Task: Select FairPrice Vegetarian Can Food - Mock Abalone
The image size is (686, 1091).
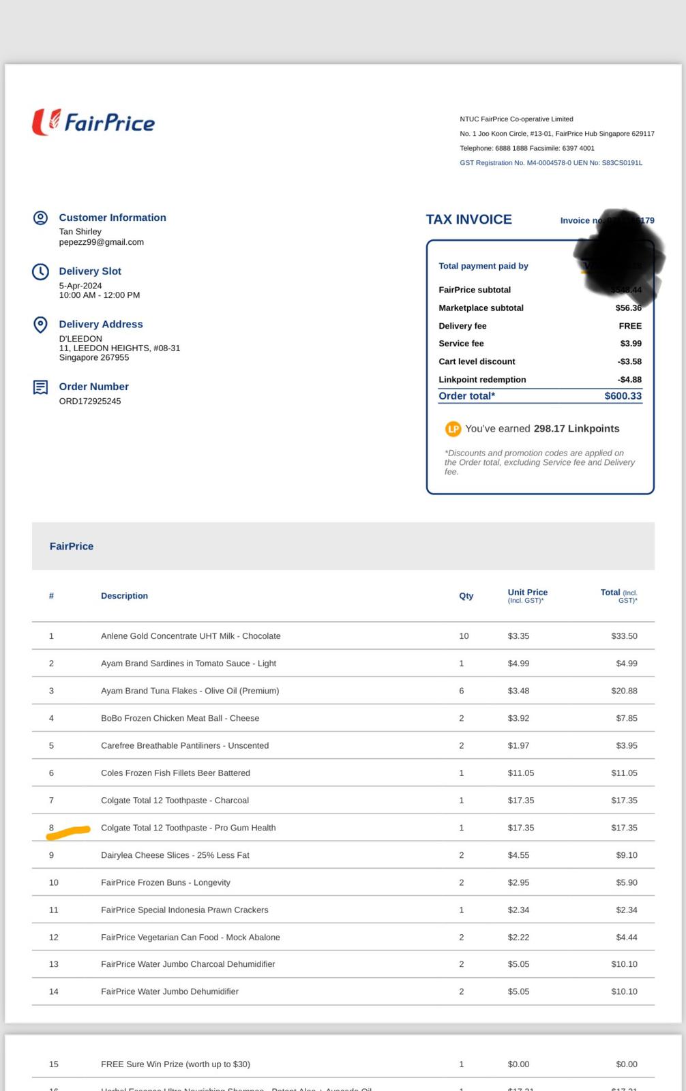Action: click(x=190, y=937)
